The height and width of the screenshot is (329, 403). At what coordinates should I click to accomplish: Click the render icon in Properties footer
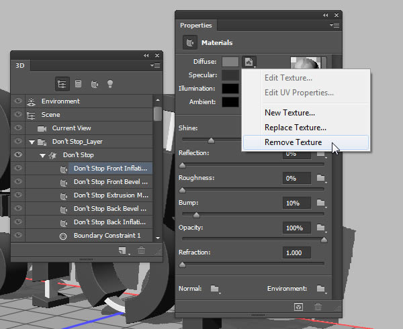click(298, 307)
